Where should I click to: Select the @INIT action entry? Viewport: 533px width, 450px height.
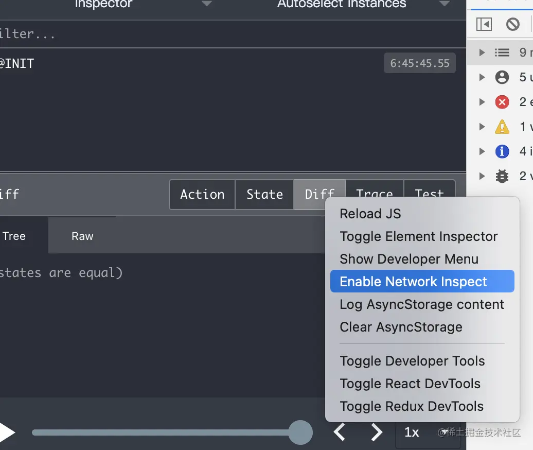coord(233,64)
